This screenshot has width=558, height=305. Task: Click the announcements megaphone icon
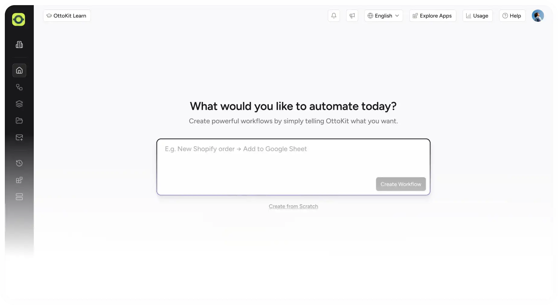click(352, 15)
